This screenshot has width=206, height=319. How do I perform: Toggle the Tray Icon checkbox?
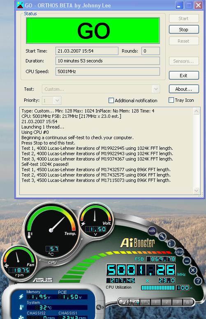(x=171, y=100)
